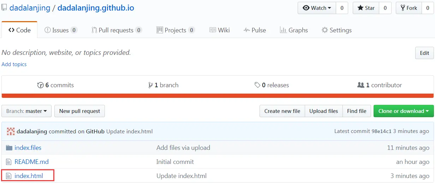The image size is (435, 184).
Task: Click the watchers count next to Watch
Action: (x=342, y=8)
